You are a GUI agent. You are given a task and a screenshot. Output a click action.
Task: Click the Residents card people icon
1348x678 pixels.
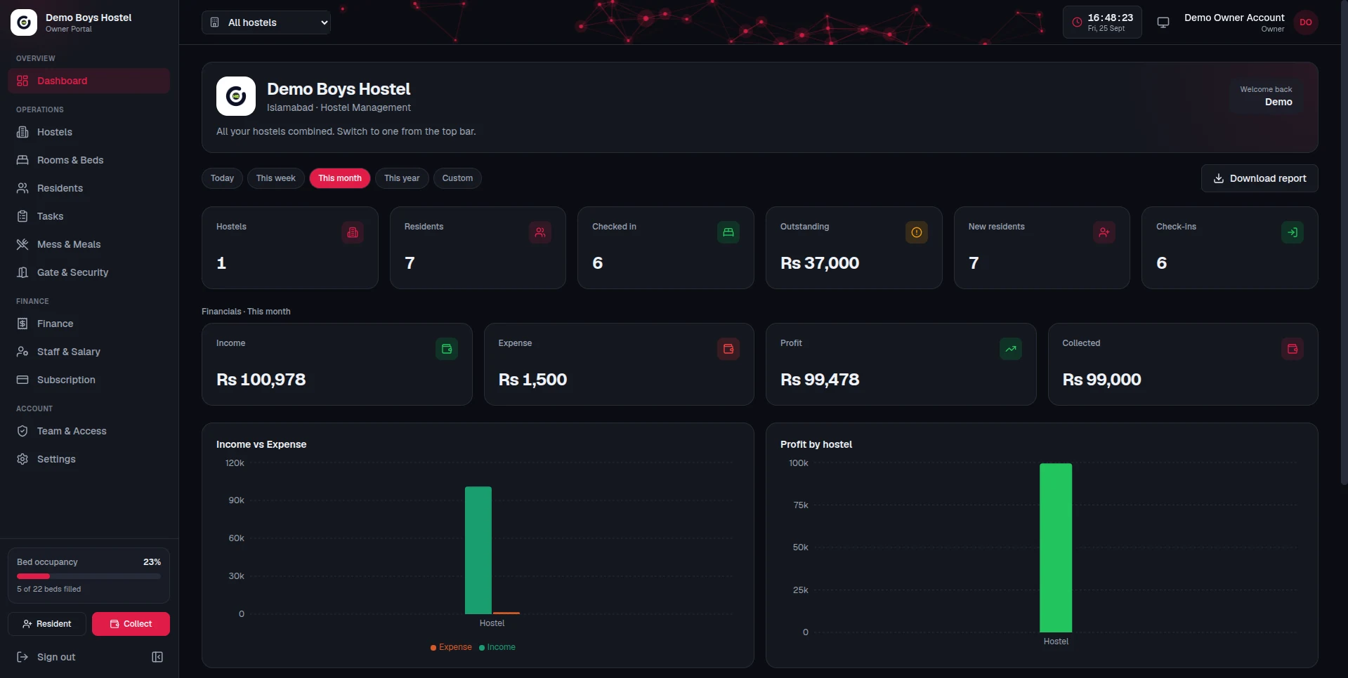coord(540,232)
